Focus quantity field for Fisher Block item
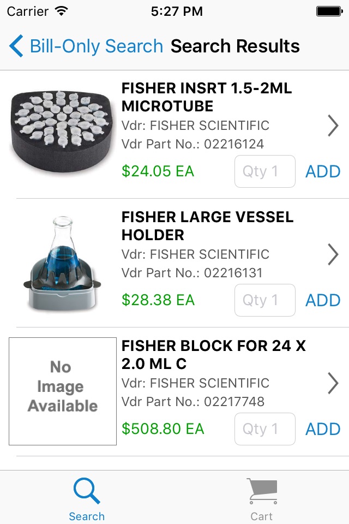The width and height of the screenshot is (349, 524). (265, 429)
